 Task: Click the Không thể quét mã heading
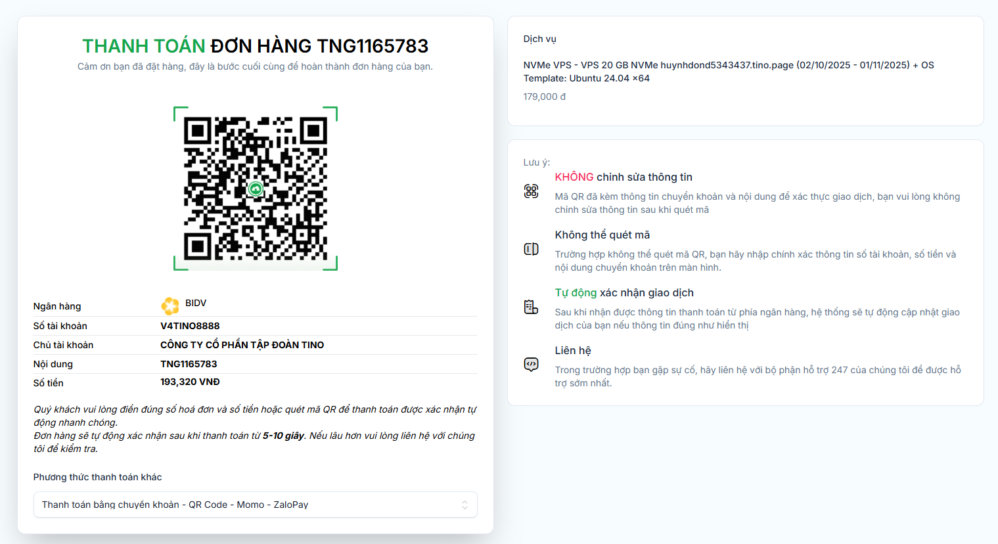[602, 235]
